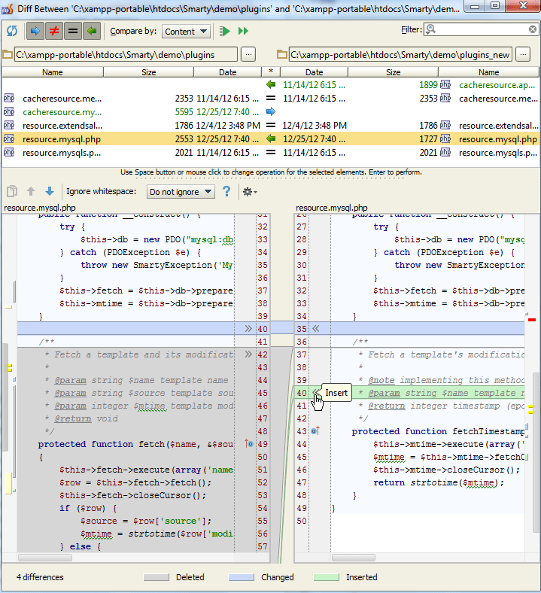Screen dimensions: 541x593
Task: Click the right folder path field for plugins_new
Action: click(x=400, y=55)
